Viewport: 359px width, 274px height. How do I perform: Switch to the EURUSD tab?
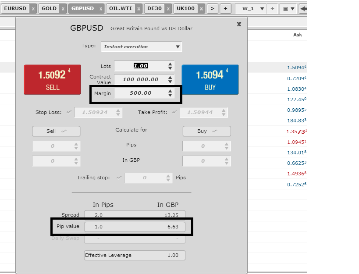click(15, 8)
